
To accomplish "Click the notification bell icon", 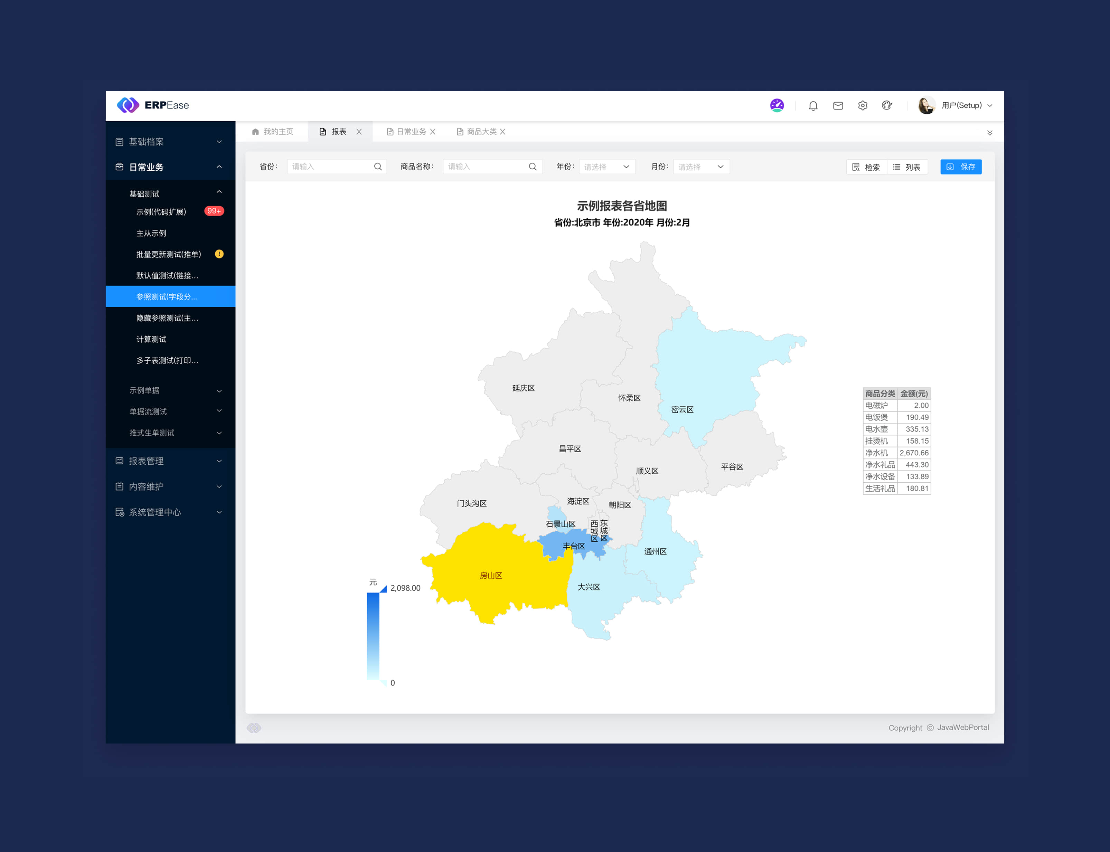I will coord(813,105).
